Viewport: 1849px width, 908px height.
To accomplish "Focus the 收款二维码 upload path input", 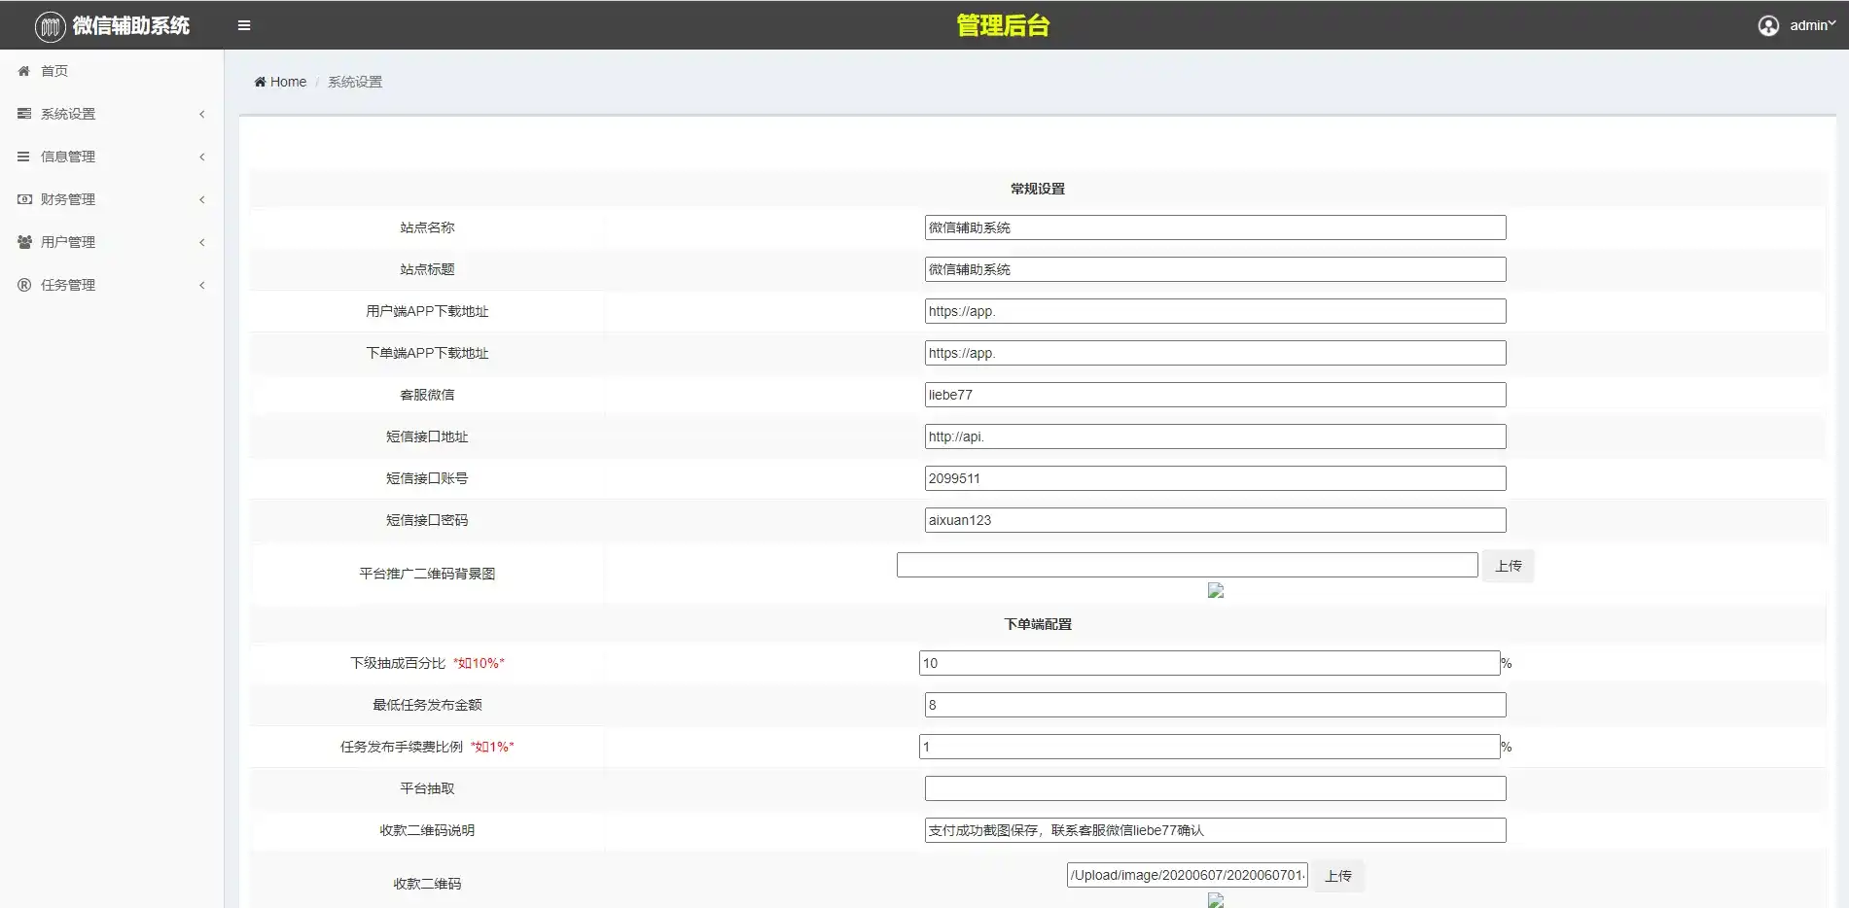I will point(1187,875).
